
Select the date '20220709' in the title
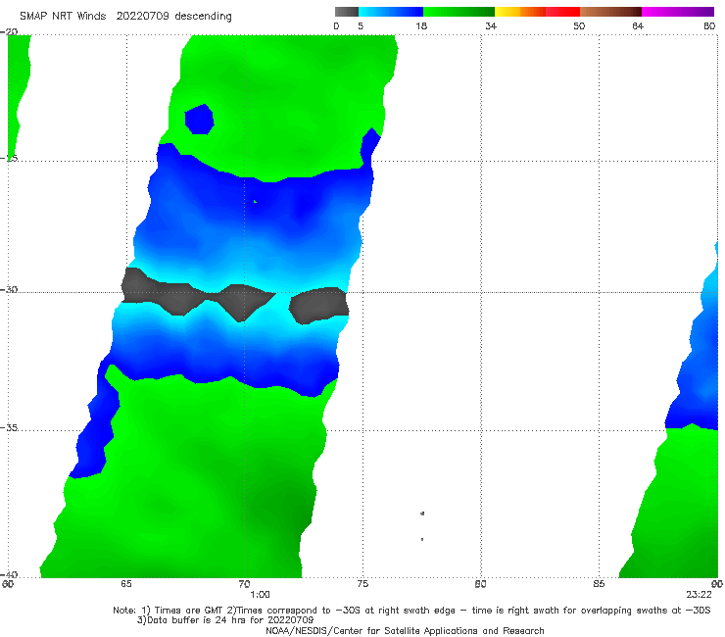click(x=143, y=17)
